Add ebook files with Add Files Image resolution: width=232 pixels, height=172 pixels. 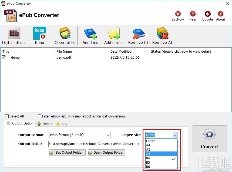90,36
